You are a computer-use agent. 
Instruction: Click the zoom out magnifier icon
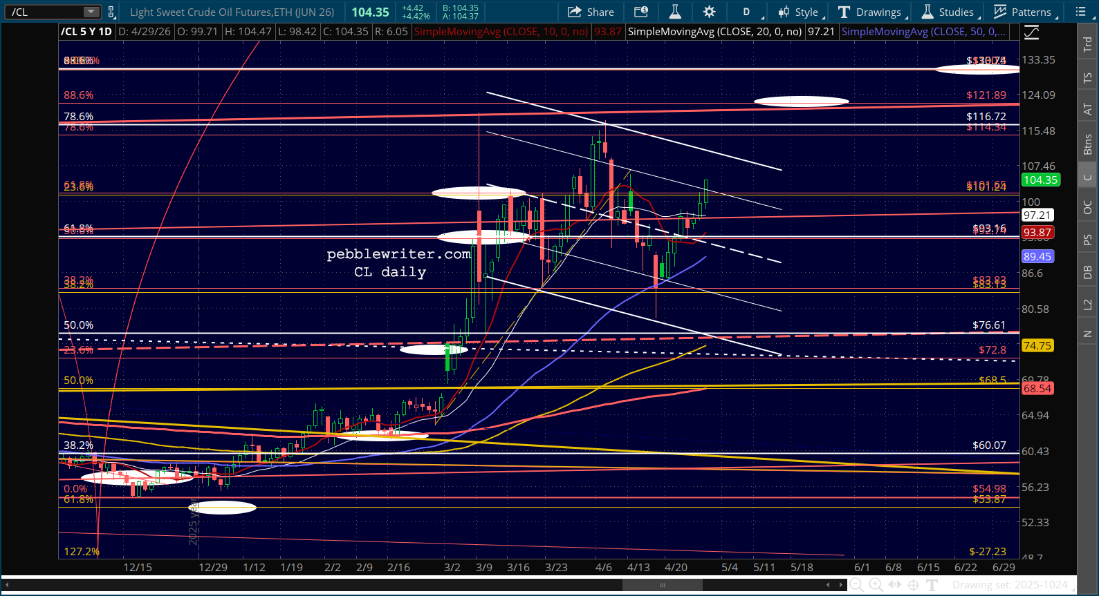point(856,585)
